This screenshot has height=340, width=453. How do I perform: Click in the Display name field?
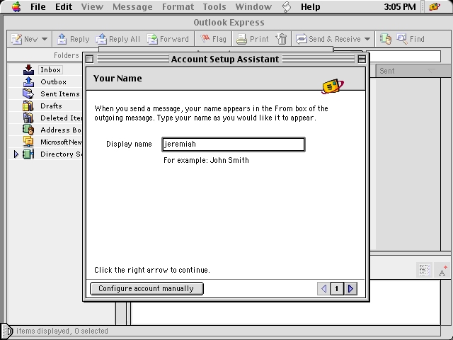pos(234,144)
